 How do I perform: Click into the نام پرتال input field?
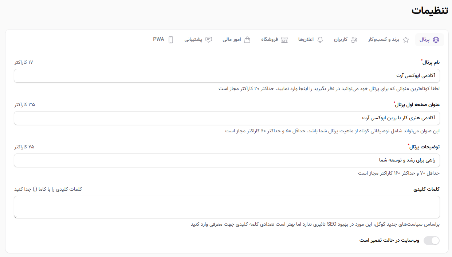227,76
